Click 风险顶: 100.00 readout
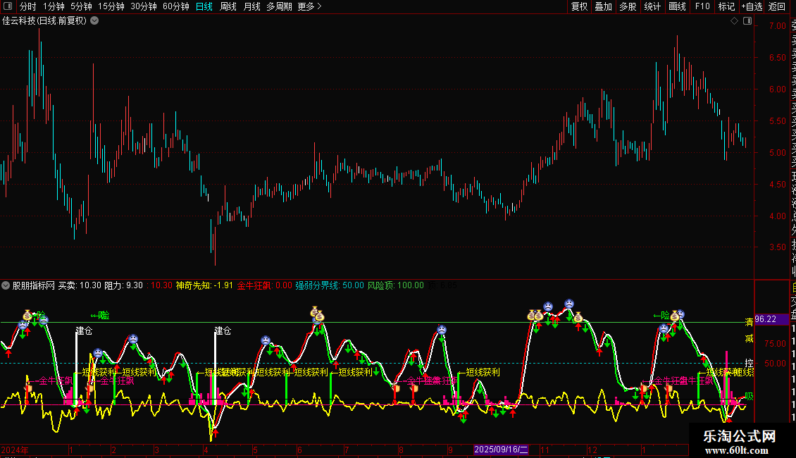The height and width of the screenshot is (458, 796). pos(395,285)
